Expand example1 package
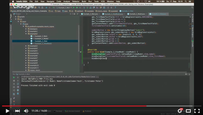Screen dimensions: 203x115 (26, 31)
